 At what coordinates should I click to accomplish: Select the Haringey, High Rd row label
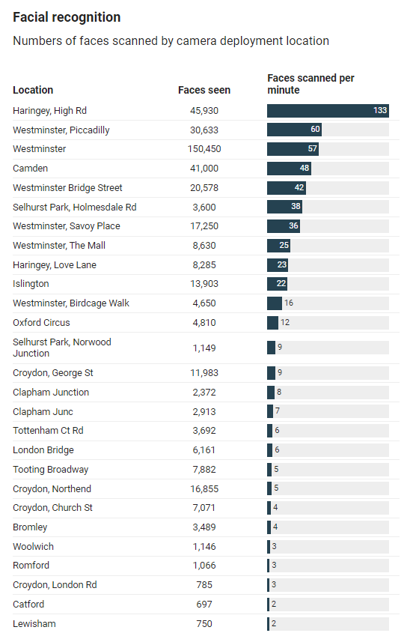pos(49,111)
